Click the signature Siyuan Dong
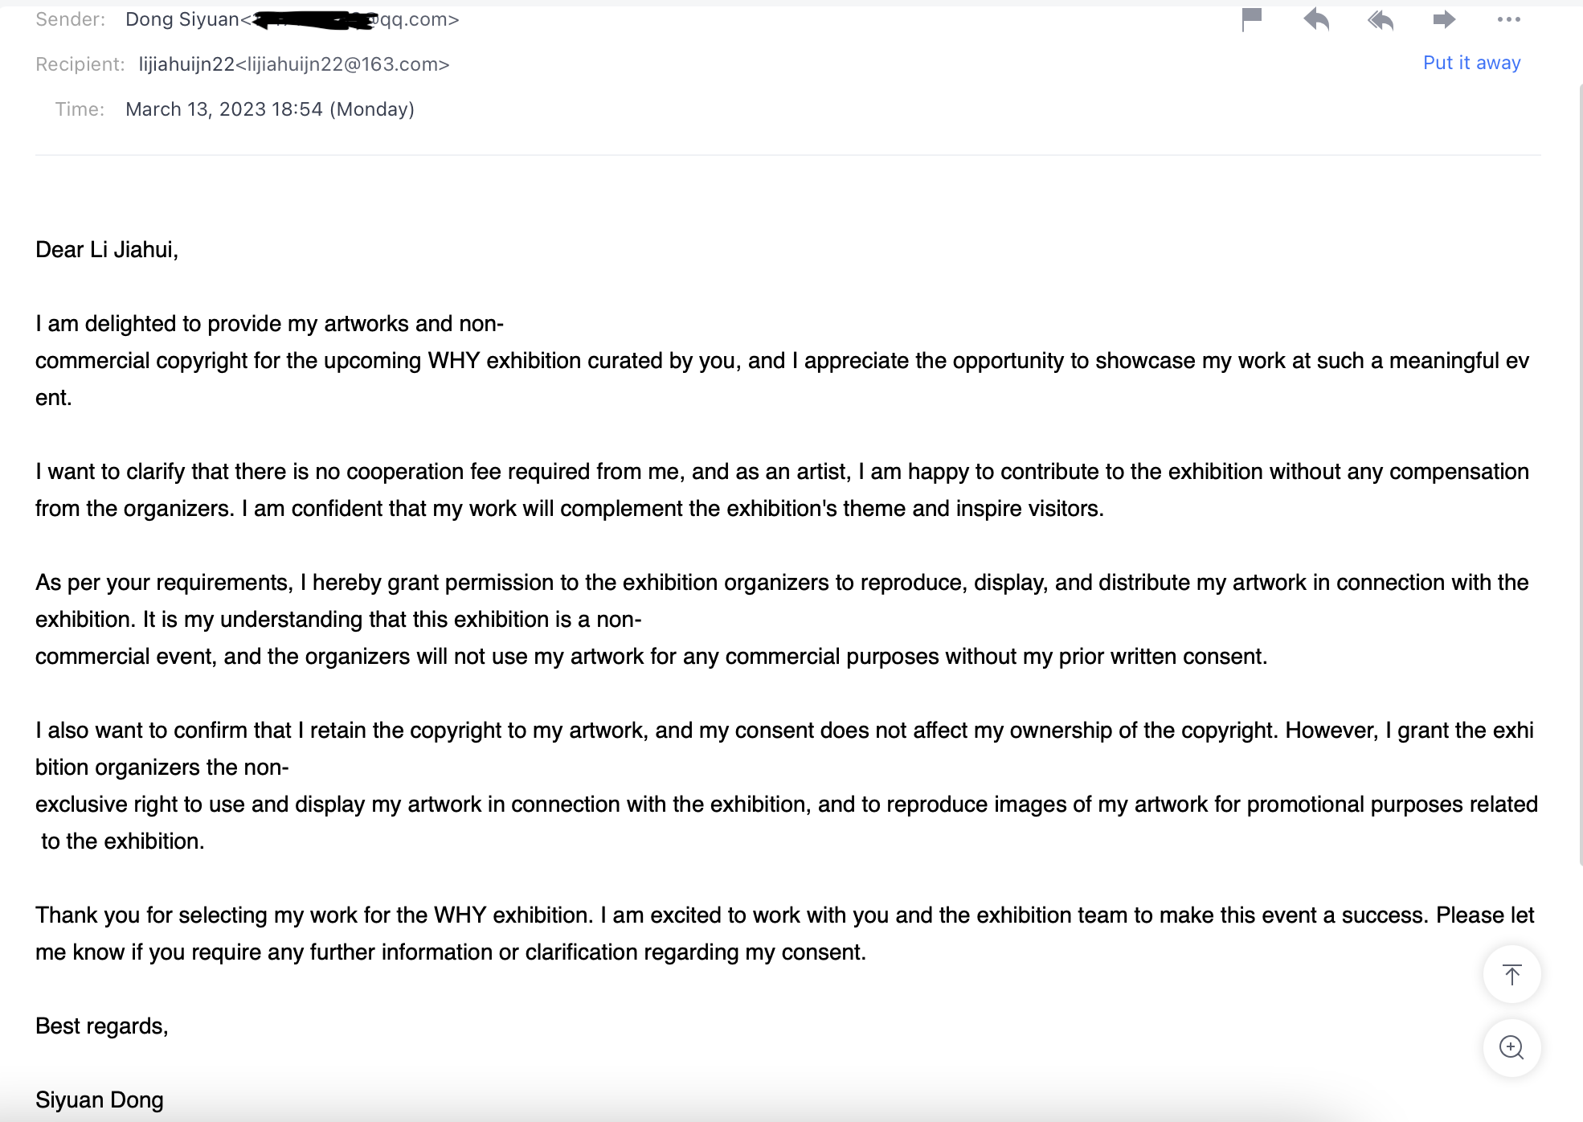 click(100, 1099)
